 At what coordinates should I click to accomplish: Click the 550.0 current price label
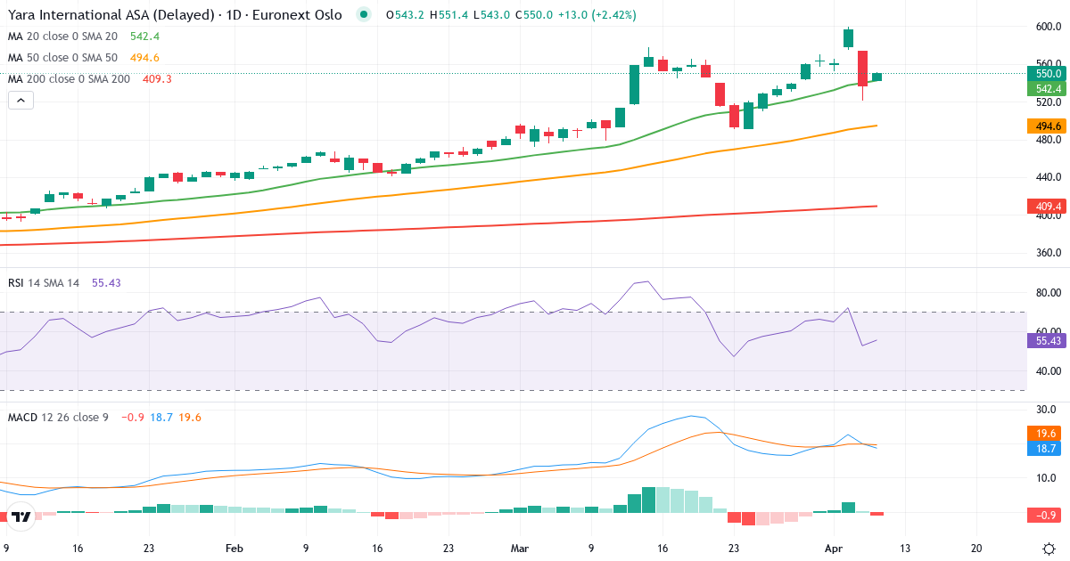pyautogui.click(x=1046, y=73)
